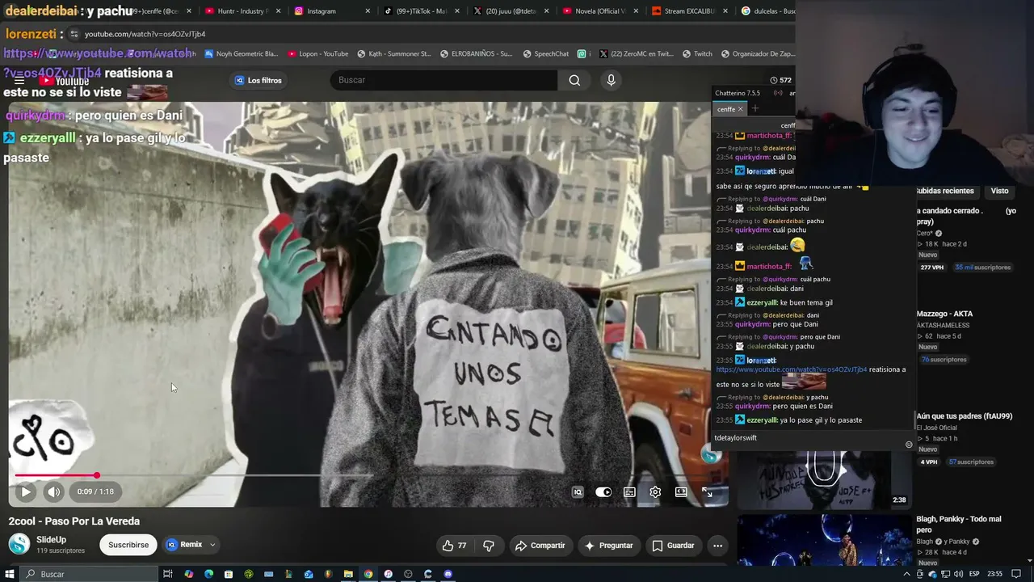
Task: Open the system clock showing 23:55
Action: (994, 574)
